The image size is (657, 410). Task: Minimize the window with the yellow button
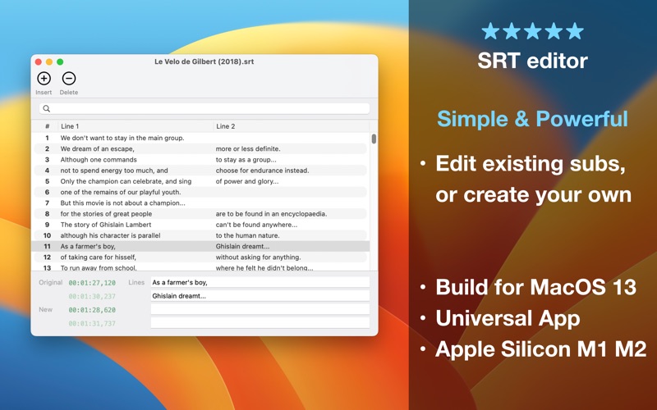49,62
